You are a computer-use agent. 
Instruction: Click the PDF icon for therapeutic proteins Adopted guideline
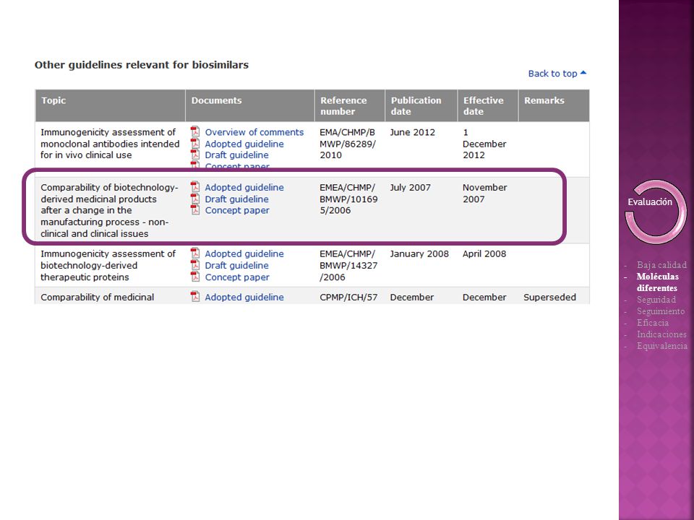195,253
